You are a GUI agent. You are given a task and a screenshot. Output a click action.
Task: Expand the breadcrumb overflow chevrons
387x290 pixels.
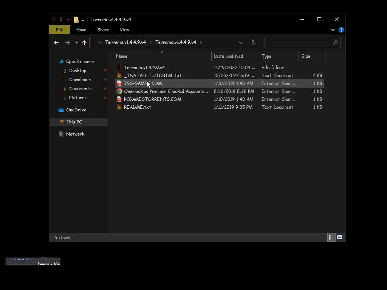pos(100,42)
